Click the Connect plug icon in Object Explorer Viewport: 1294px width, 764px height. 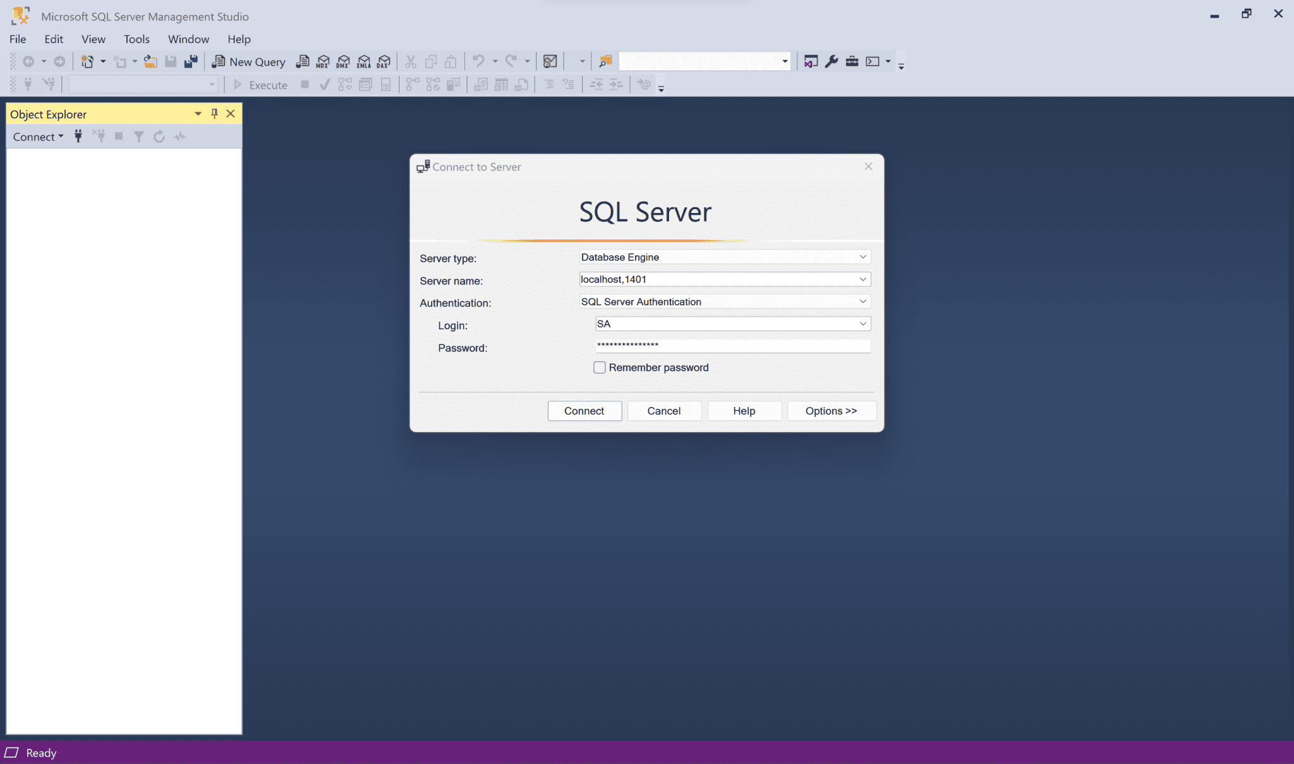tap(78, 136)
